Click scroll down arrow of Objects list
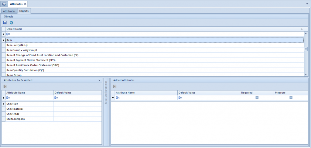Image resolution: width=311 pixels, height=148 pixels. (306, 74)
